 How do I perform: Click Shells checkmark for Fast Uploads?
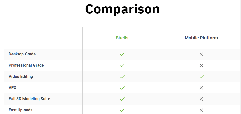click(x=122, y=110)
